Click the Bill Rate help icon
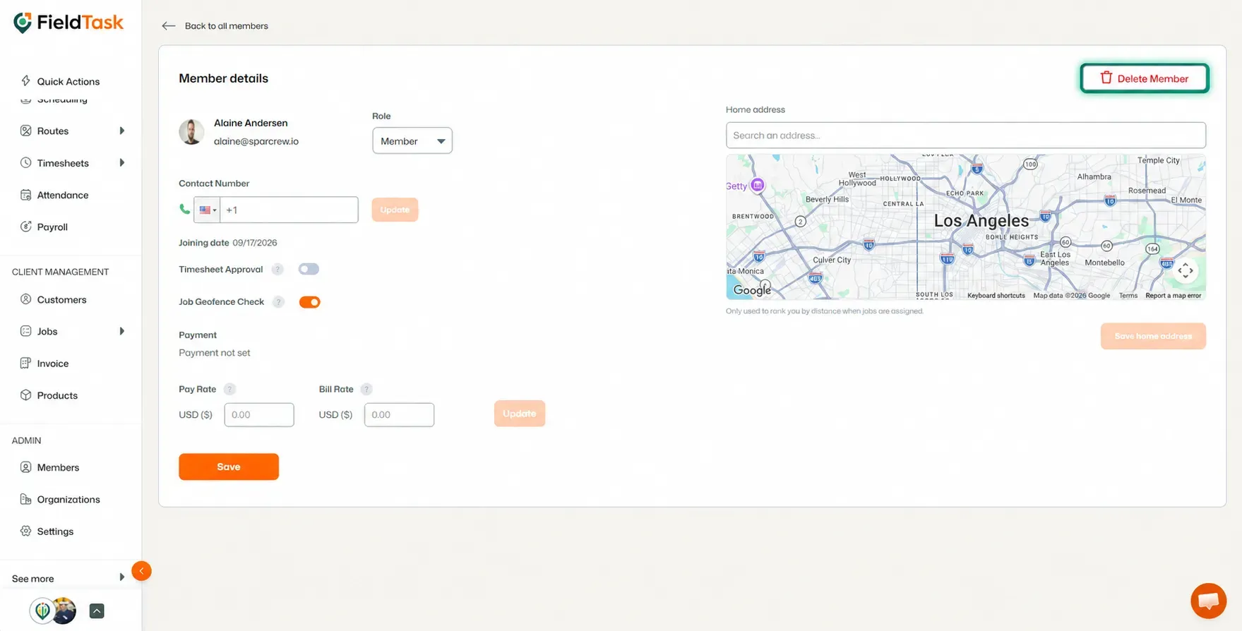 (366, 390)
